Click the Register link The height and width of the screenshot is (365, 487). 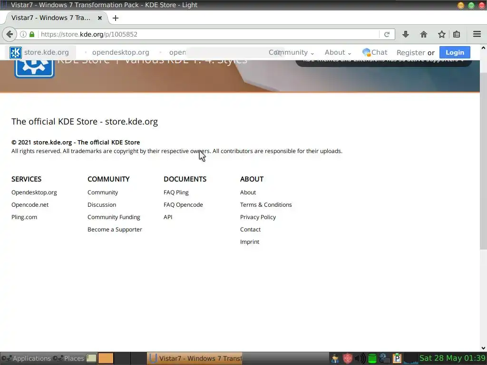click(x=411, y=53)
